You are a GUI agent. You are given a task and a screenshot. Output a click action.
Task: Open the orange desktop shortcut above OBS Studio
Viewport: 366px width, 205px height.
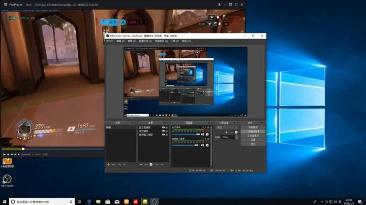[x=7, y=163]
